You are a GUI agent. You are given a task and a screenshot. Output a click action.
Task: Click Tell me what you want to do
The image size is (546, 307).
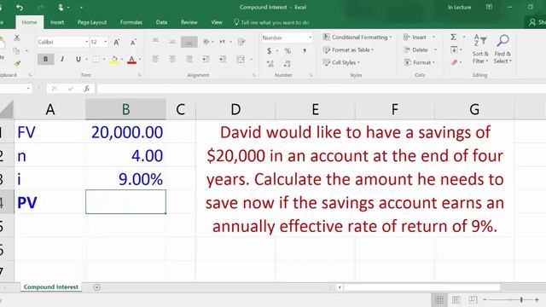coord(271,23)
